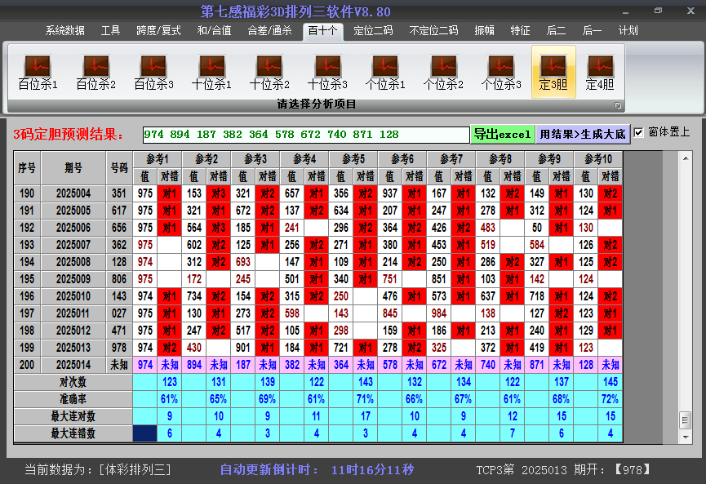Switch to the 不定位二码 tab
This screenshot has width=706, height=484.
click(x=433, y=31)
